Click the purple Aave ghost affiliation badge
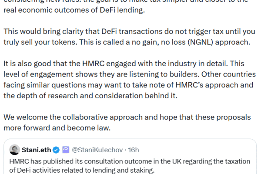Viewport: 261px width, 174px height. pos(66,150)
